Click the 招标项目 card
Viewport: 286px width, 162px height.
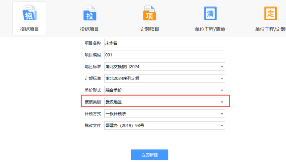(x=29, y=18)
